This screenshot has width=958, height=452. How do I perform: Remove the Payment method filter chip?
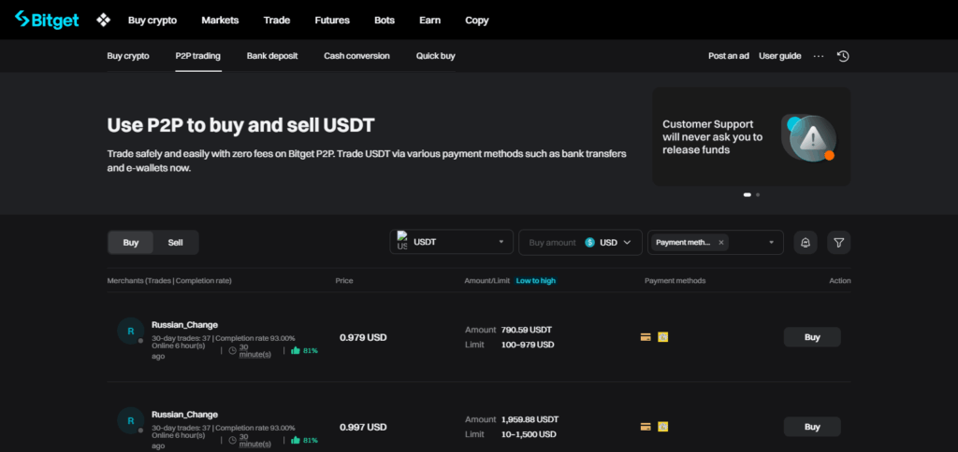721,242
